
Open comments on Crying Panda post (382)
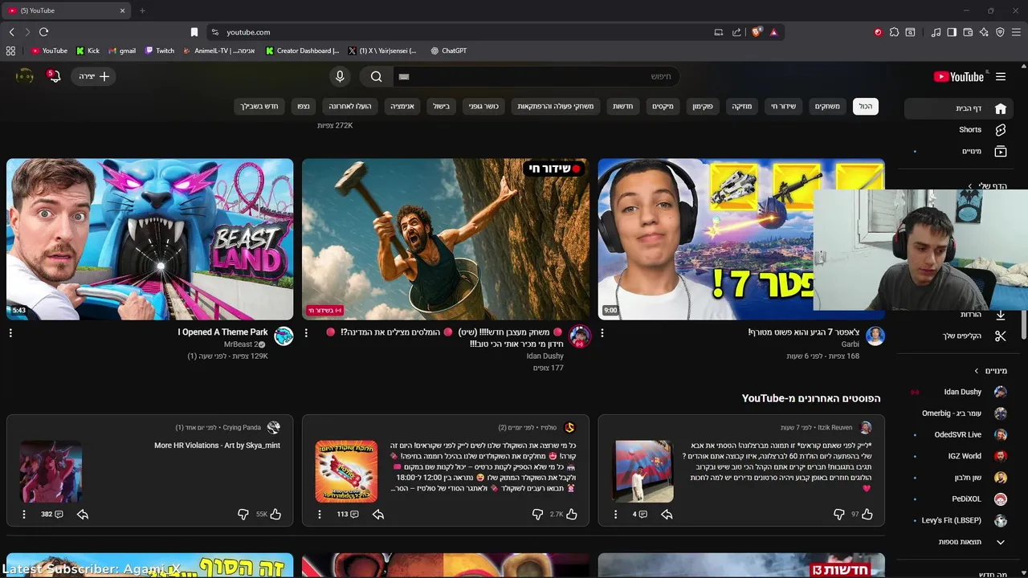[52, 514]
